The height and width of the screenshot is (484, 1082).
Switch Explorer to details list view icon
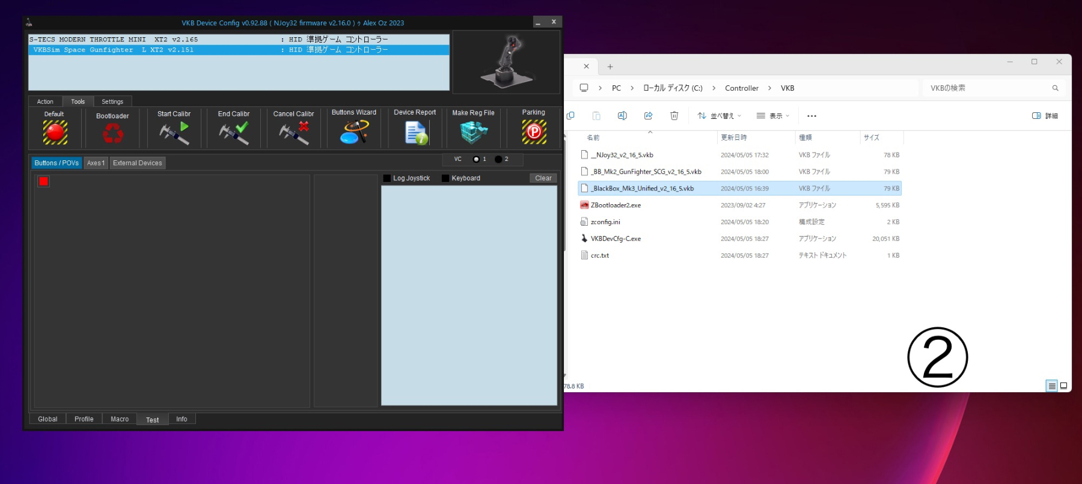1052,386
